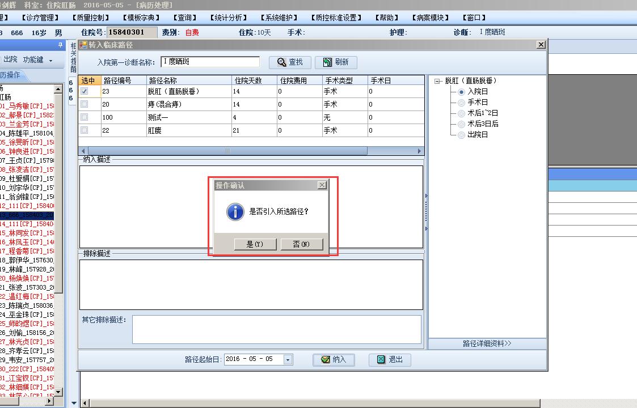Open the 帮助 menu
Image resolution: width=637 pixels, height=408 pixels.
pos(387,18)
